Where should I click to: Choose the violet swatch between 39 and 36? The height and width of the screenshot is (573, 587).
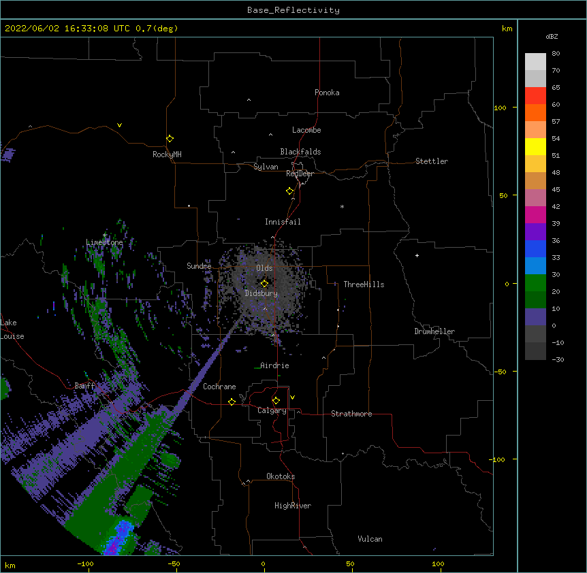tap(535, 232)
